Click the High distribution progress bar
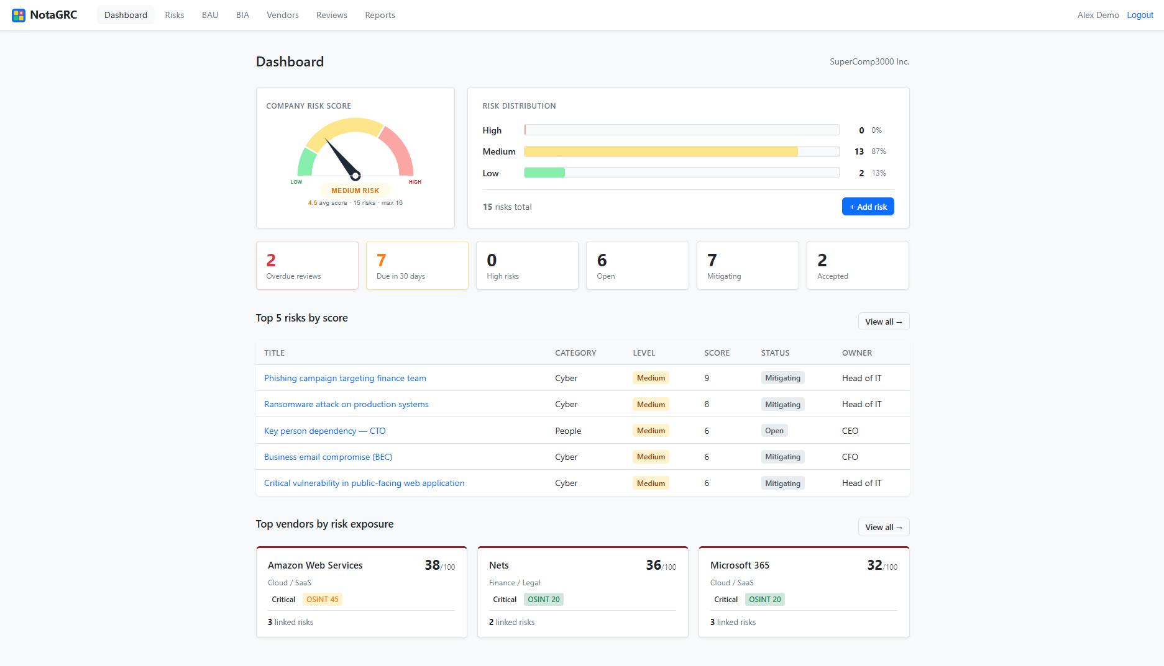Viewport: 1164px width, 666px height. pyautogui.click(x=681, y=130)
